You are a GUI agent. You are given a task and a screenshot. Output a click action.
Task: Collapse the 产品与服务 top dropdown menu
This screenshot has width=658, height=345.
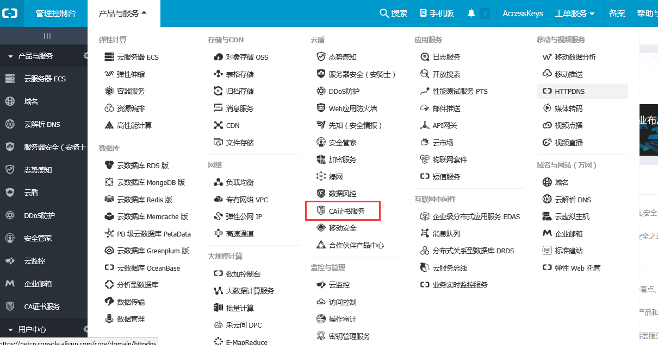coord(123,14)
